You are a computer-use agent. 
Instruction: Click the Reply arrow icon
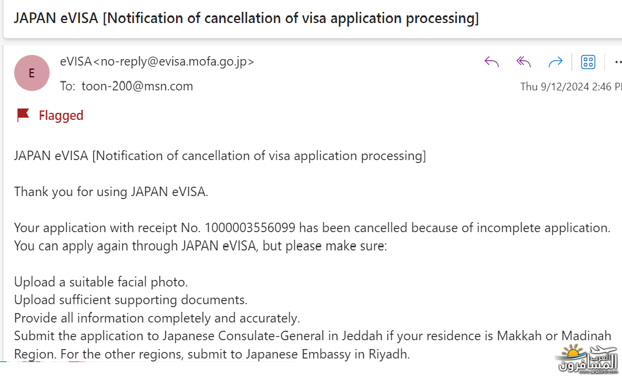(x=491, y=62)
